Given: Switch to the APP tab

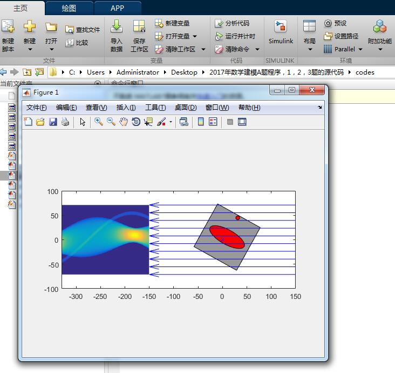Looking at the screenshot, I should pyautogui.click(x=117, y=8).
